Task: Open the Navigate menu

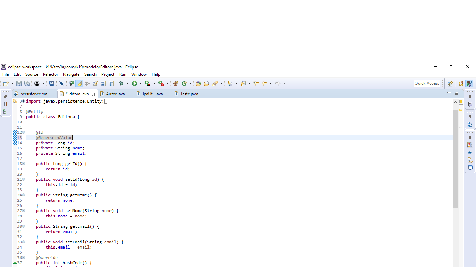Action: [x=71, y=74]
